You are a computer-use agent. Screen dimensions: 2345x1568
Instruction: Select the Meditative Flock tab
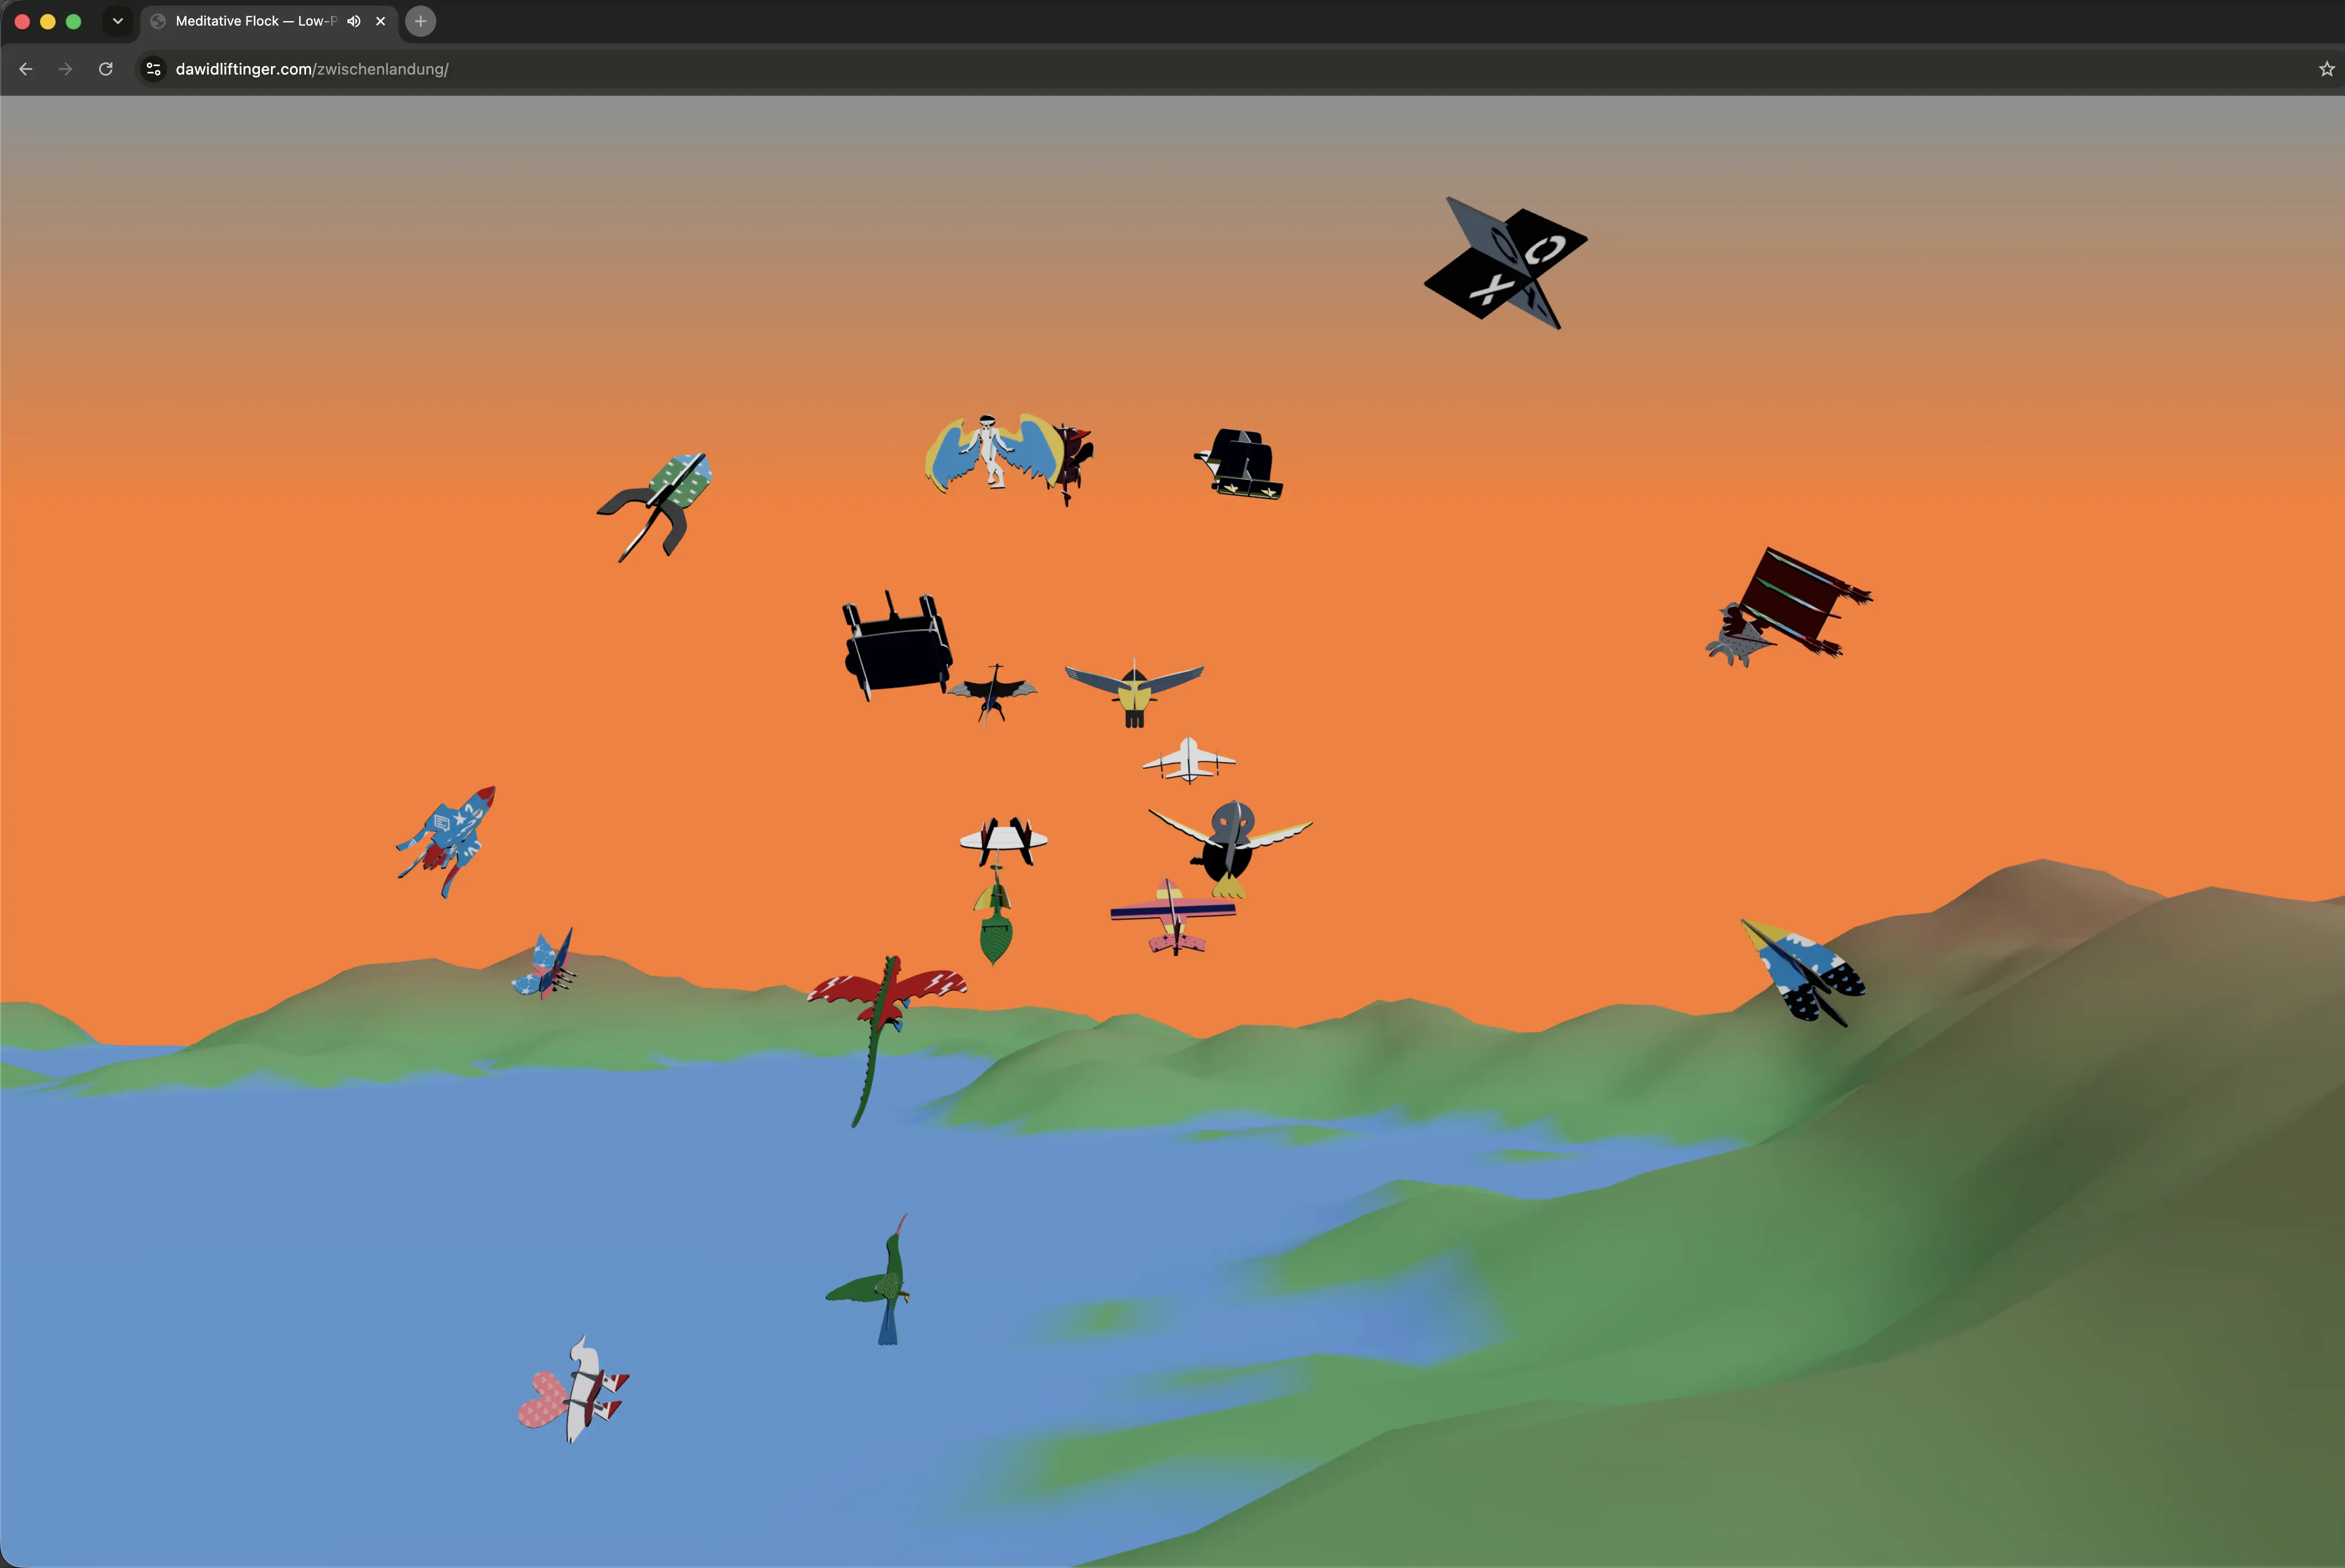(x=254, y=21)
